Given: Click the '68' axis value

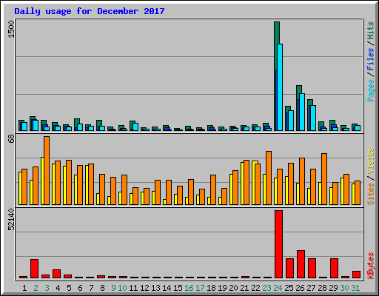Looking at the screenshot, I should (11, 139).
